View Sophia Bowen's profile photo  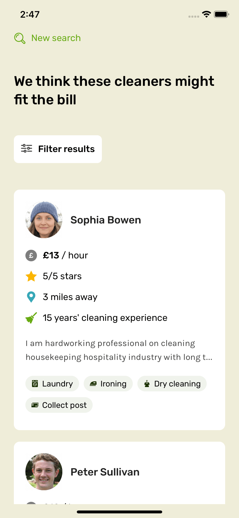pos(44,220)
